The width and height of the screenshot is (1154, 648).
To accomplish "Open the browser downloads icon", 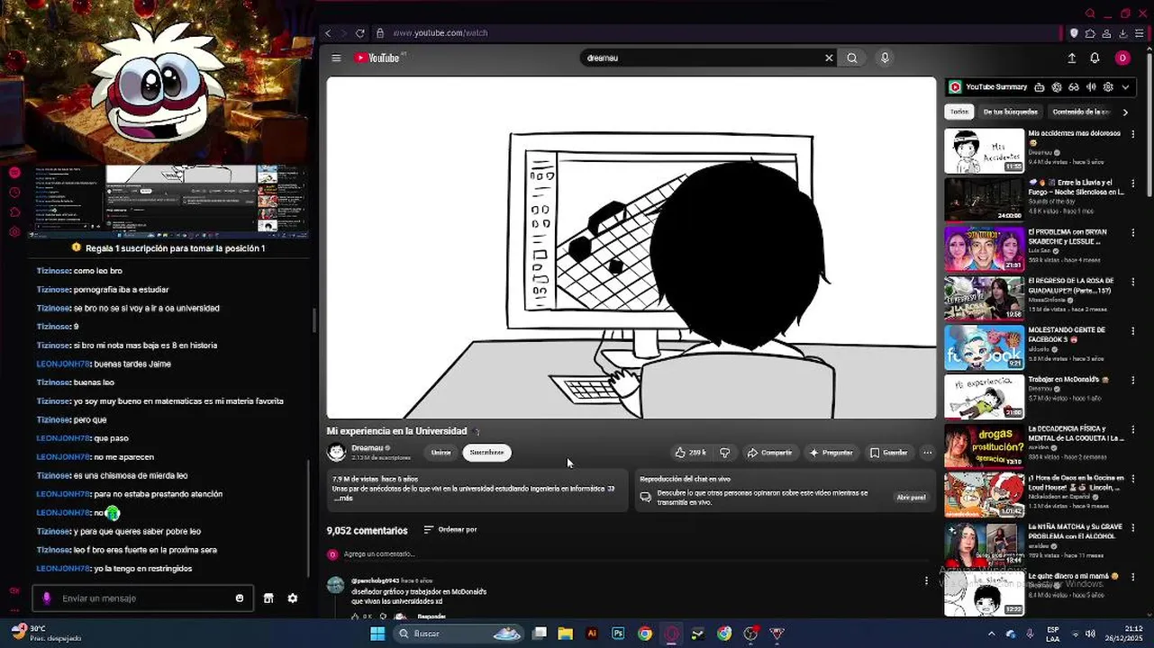I will 1123,33.
